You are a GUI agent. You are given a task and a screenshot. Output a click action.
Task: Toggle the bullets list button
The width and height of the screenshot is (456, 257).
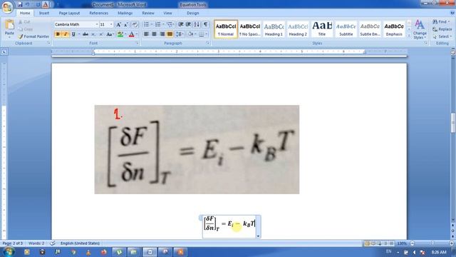[x=146, y=24]
